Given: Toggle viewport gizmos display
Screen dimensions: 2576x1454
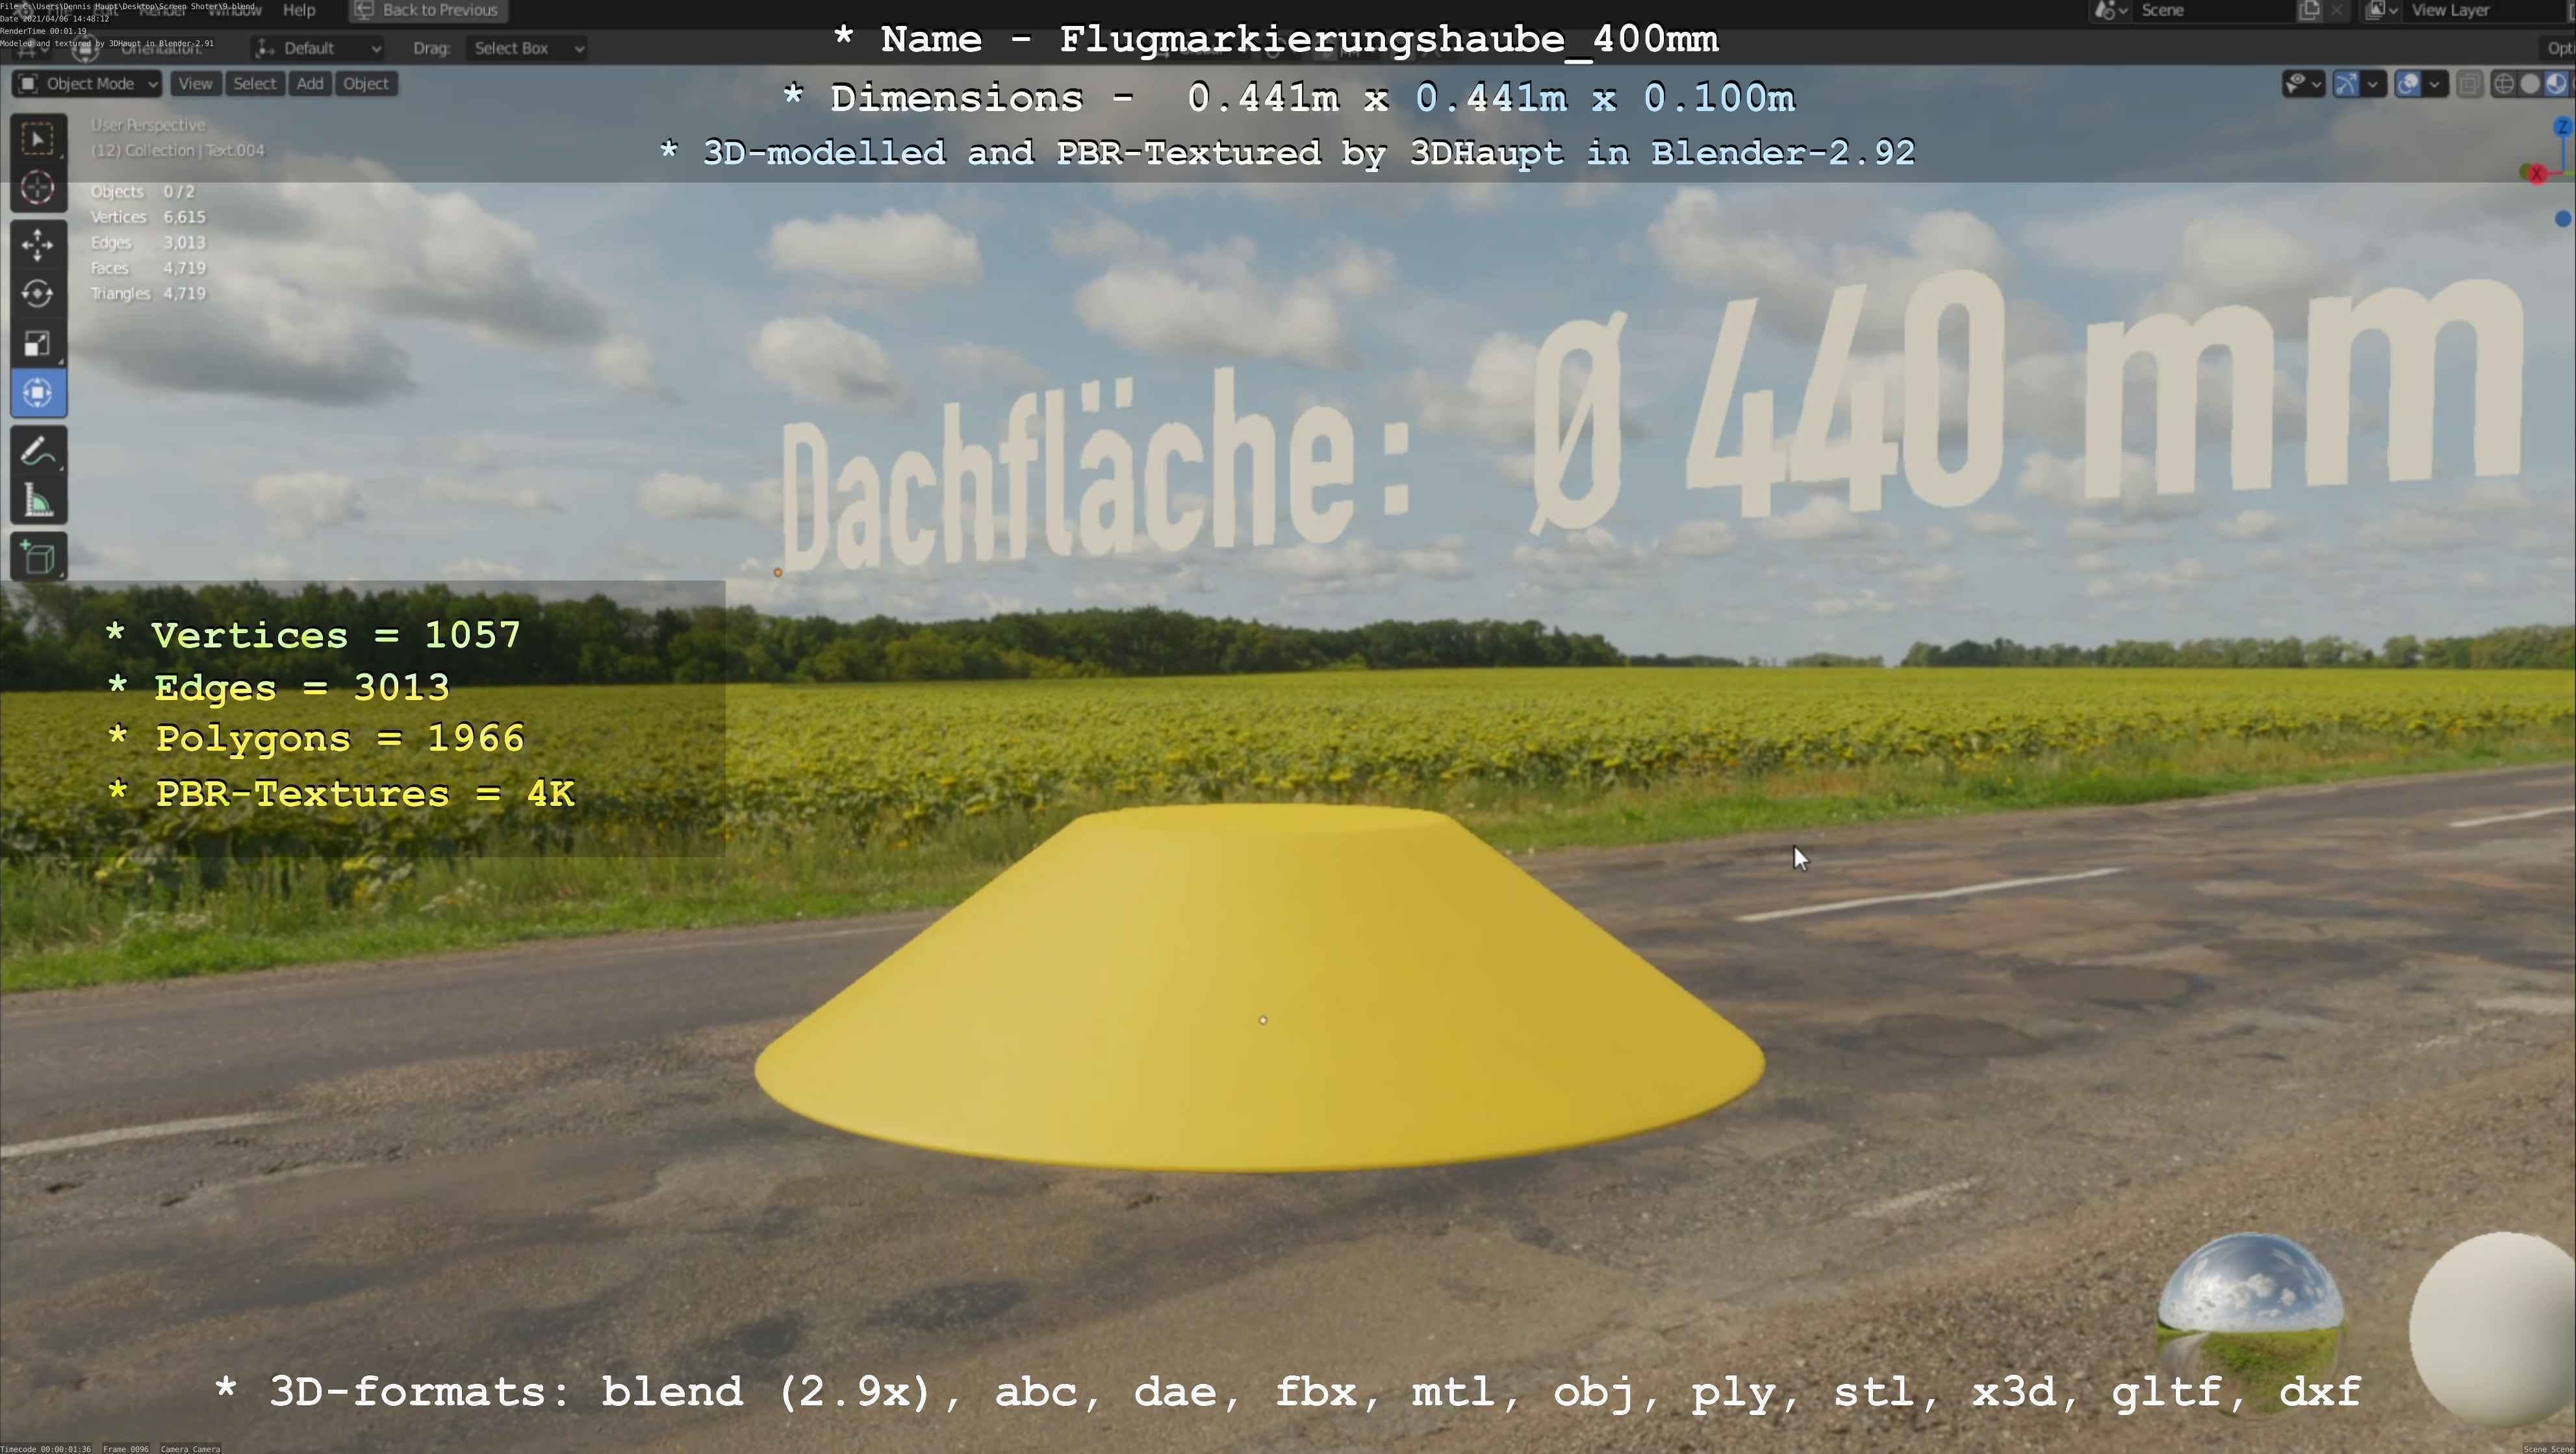Looking at the screenshot, I should (2346, 84).
